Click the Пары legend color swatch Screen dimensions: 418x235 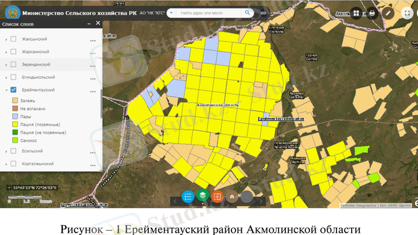[x=15, y=116]
